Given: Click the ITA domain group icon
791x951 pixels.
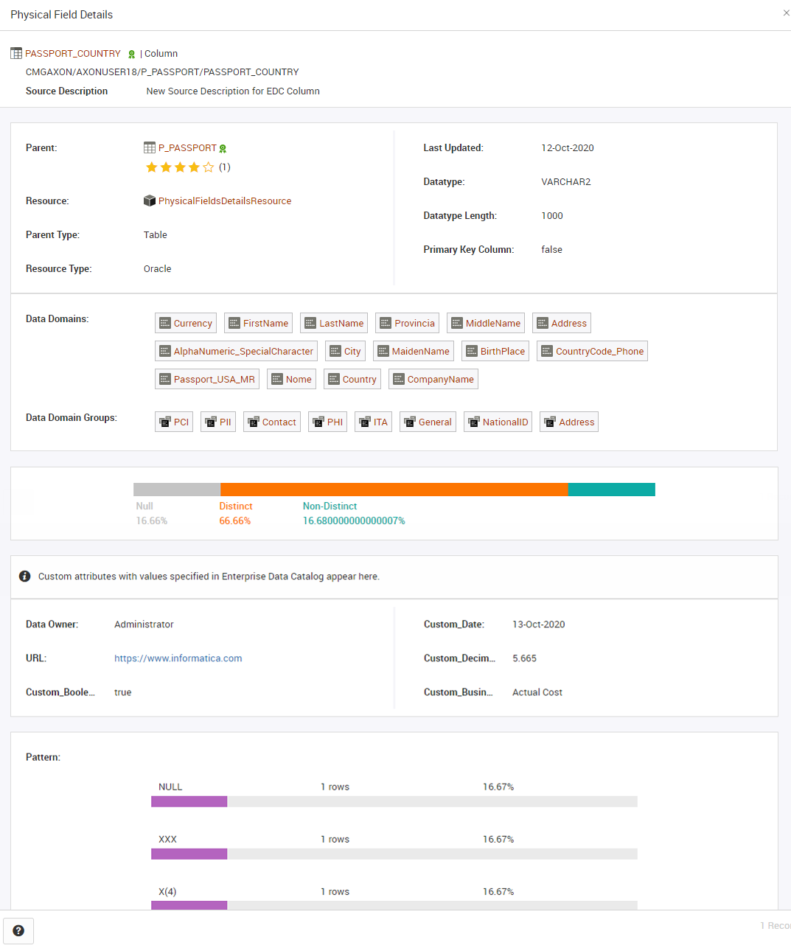Looking at the screenshot, I should (x=365, y=422).
